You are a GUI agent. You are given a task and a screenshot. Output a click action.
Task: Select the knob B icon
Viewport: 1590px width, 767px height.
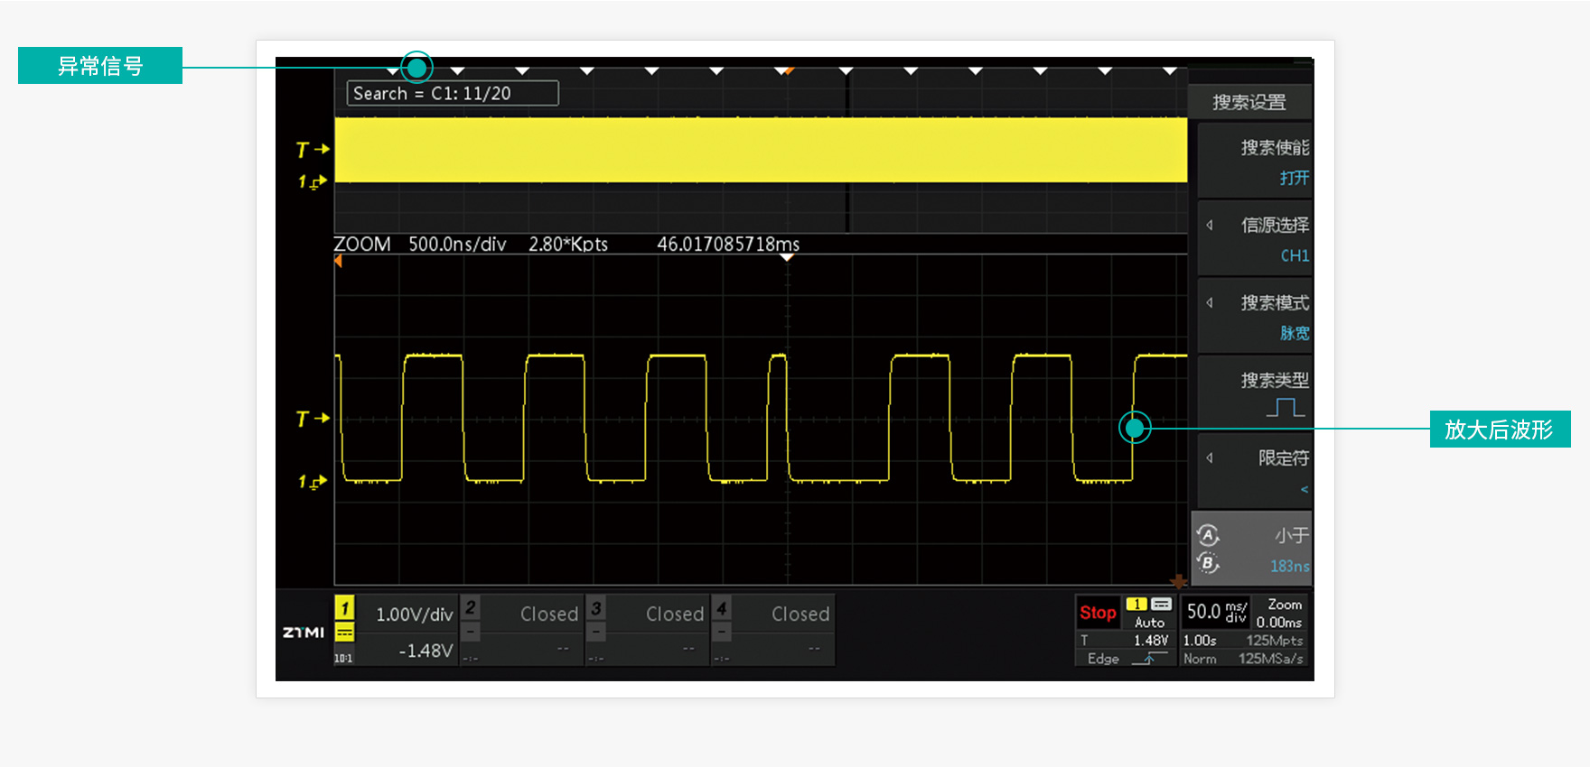coord(1208,563)
